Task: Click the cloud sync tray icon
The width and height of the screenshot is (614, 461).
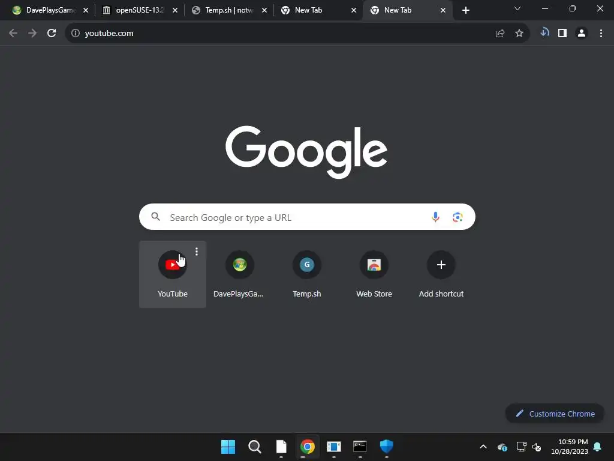Action: click(x=502, y=447)
